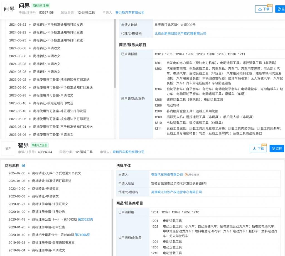
Task: Open 奇瑞汽车股份有限公司 link in 智界 header
Action: pos(129,152)
